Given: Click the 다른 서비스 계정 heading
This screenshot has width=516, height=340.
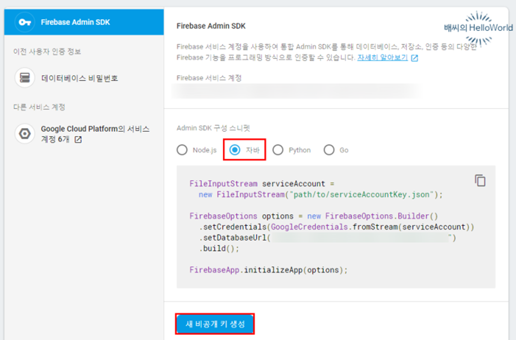Looking at the screenshot, I should click(x=39, y=107).
